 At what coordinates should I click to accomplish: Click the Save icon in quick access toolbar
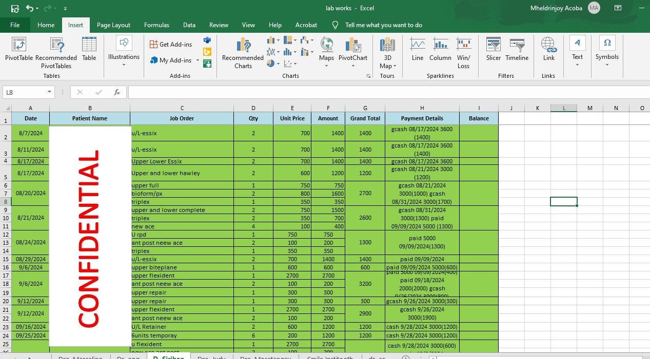tap(15, 8)
